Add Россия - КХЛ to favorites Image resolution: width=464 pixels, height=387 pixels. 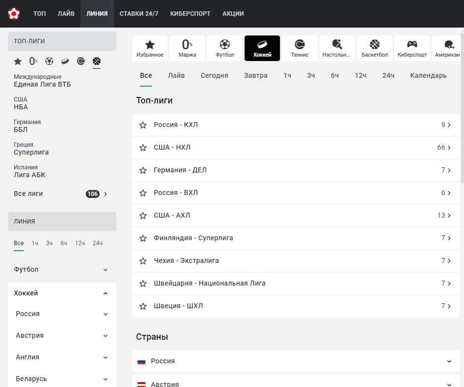click(x=143, y=125)
